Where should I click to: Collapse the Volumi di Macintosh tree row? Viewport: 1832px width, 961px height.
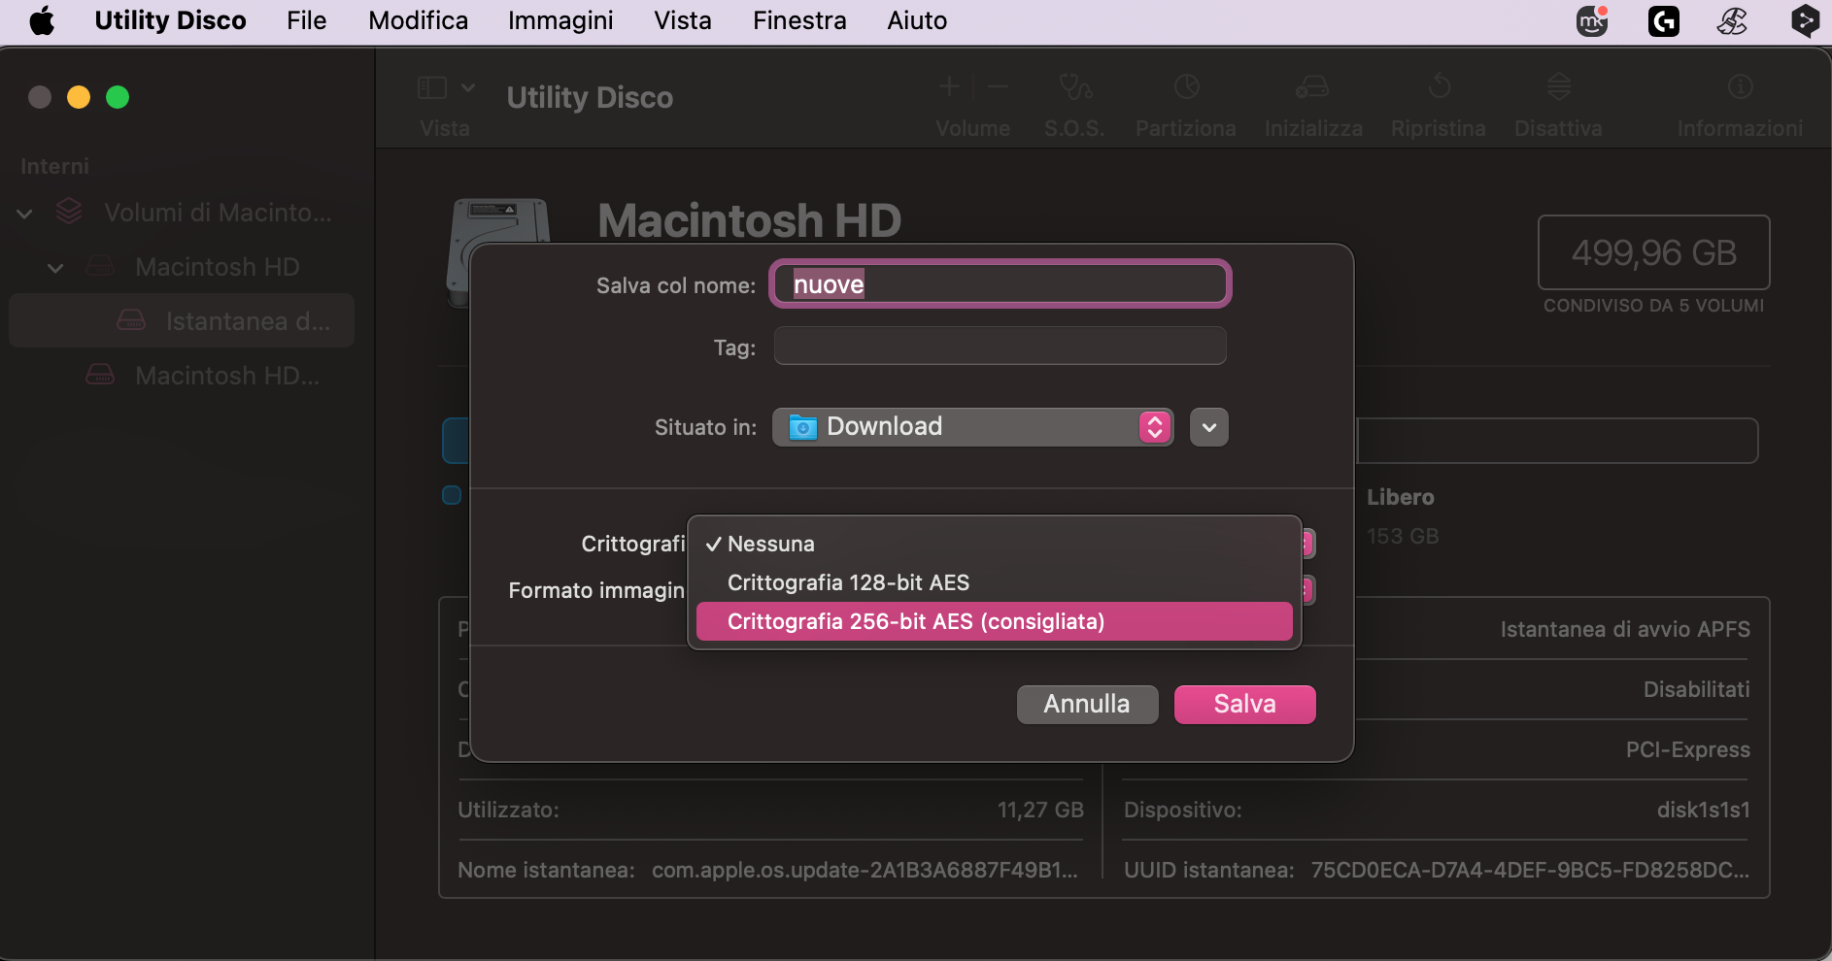click(24, 214)
